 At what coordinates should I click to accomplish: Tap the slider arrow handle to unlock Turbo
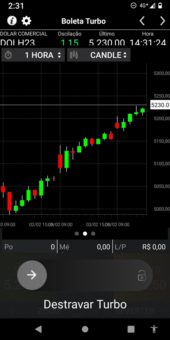pos(32,275)
